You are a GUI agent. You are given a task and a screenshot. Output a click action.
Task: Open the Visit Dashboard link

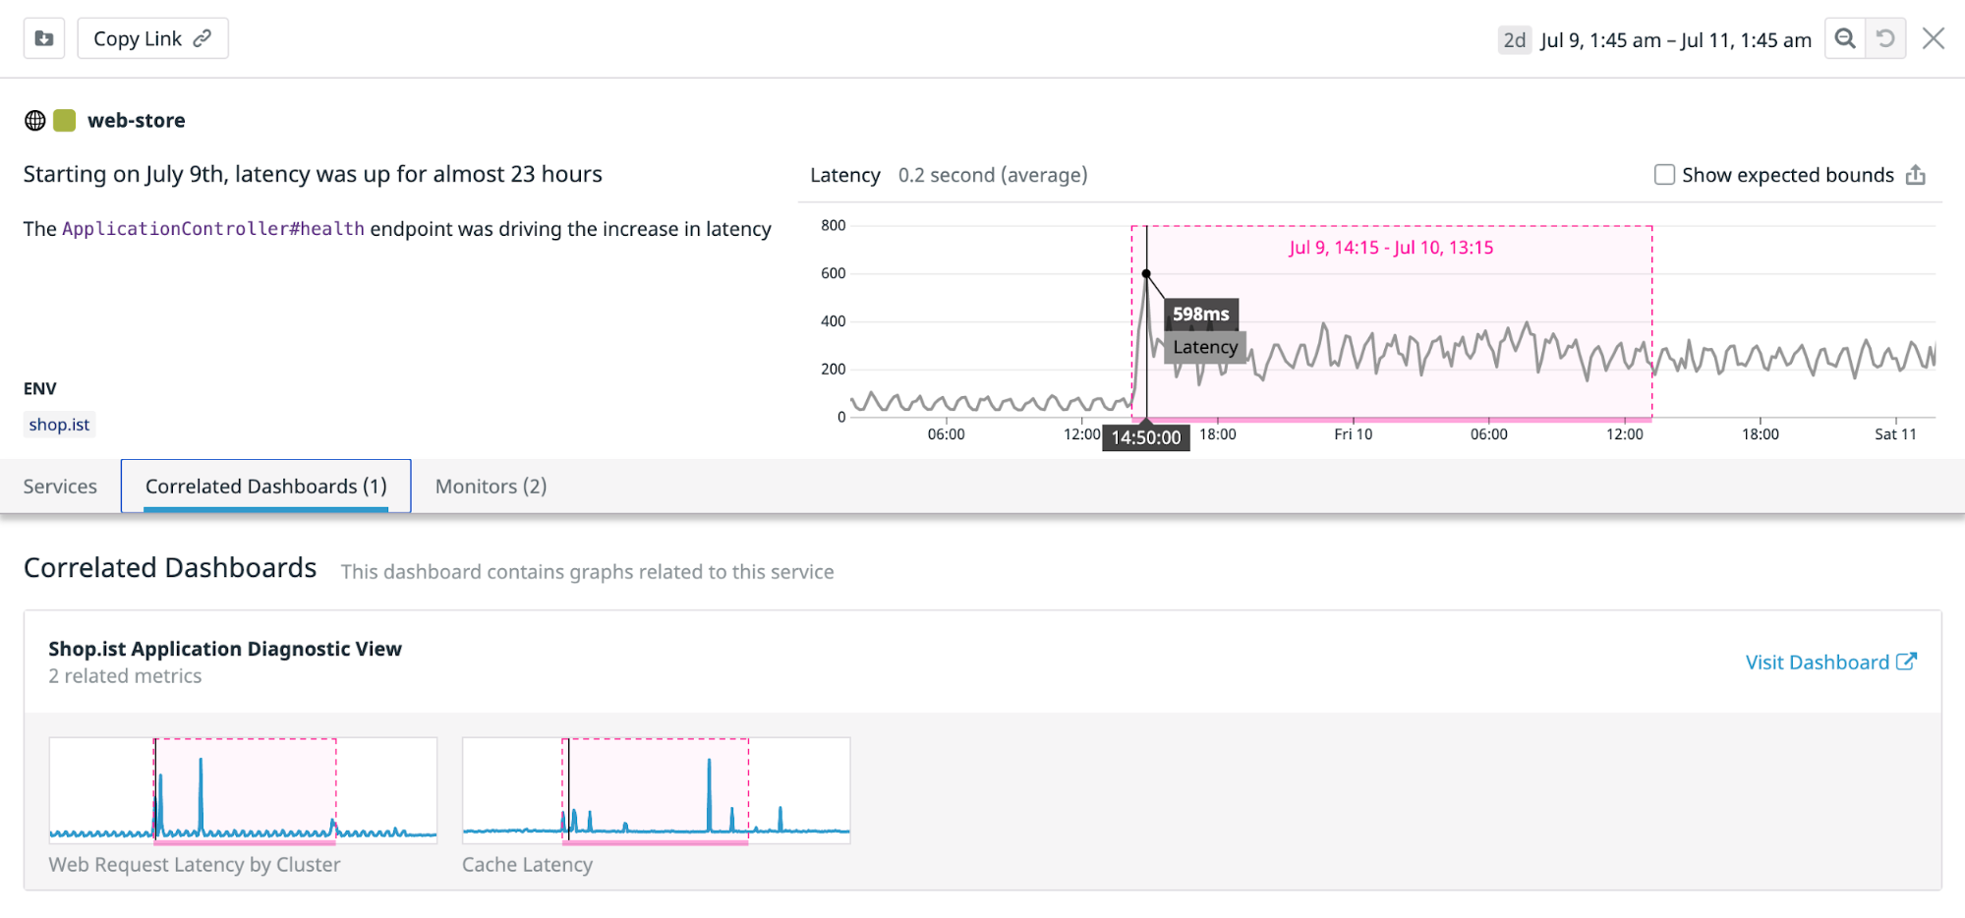coord(1818,661)
